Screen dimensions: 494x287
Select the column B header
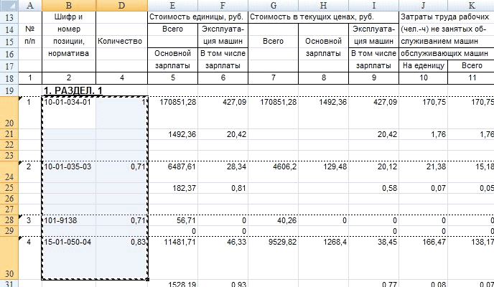(68, 5)
